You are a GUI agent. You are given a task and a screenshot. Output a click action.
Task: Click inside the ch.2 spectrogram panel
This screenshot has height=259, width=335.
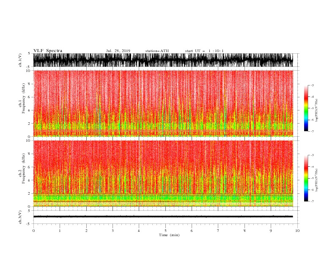(163, 174)
